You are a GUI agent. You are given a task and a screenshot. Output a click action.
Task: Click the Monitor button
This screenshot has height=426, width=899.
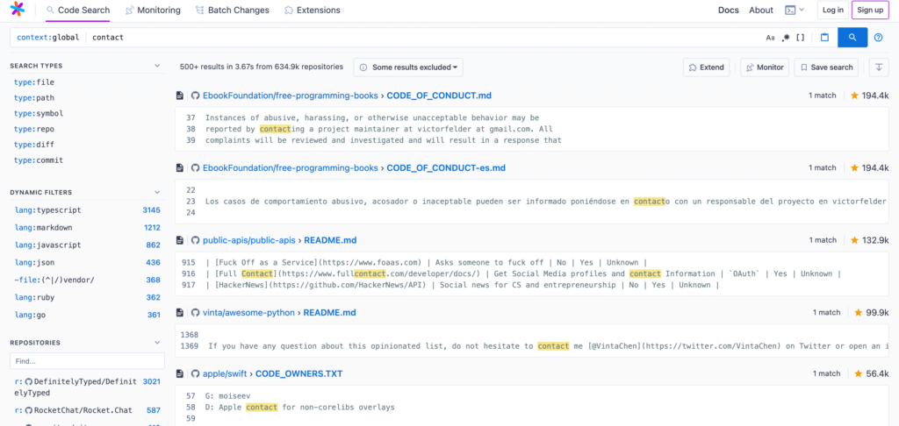(x=765, y=67)
